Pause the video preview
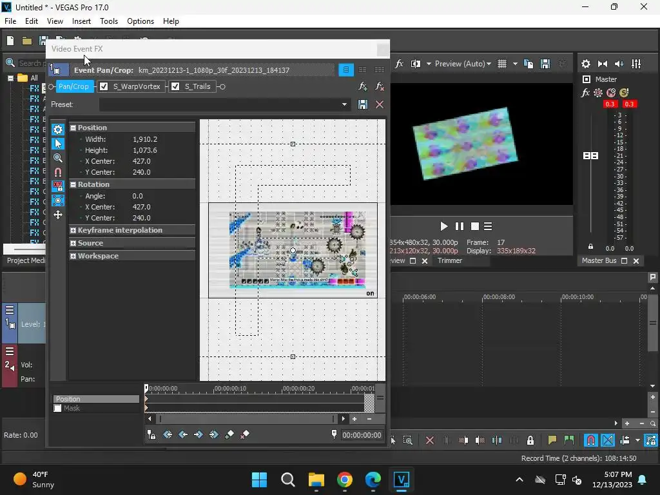The width and height of the screenshot is (660, 495). point(459,226)
